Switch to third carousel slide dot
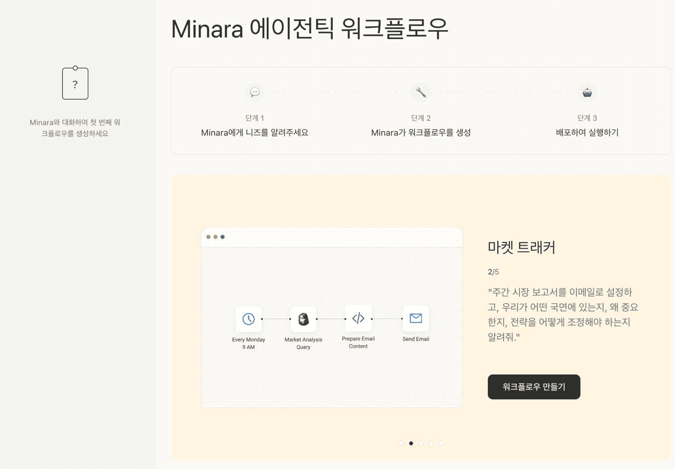The width and height of the screenshot is (675, 469). [421, 443]
